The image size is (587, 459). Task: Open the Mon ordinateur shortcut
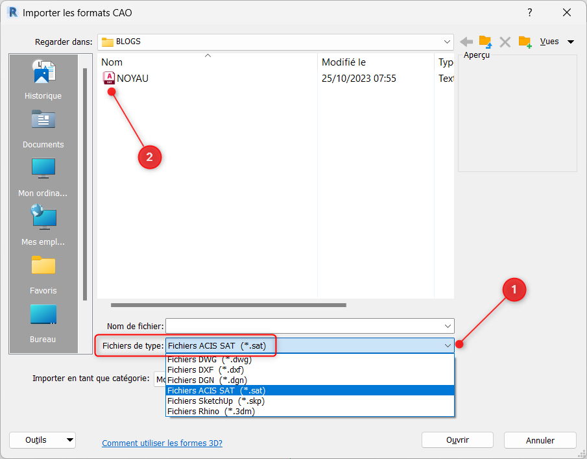coord(43,178)
